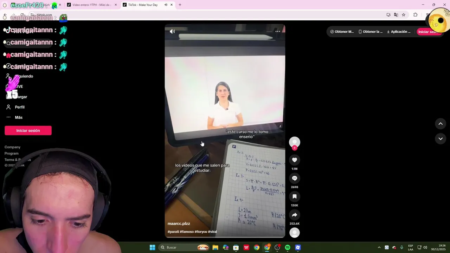Open File Explorer from the taskbar

(216, 247)
